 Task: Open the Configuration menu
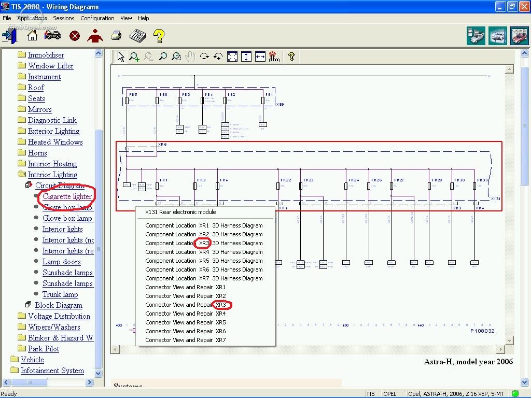[97, 18]
